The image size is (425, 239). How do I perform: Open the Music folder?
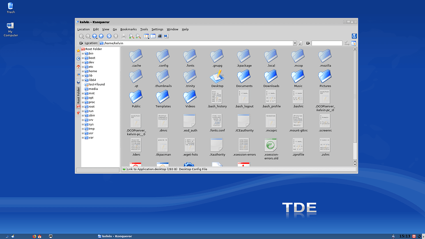(298, 78)
